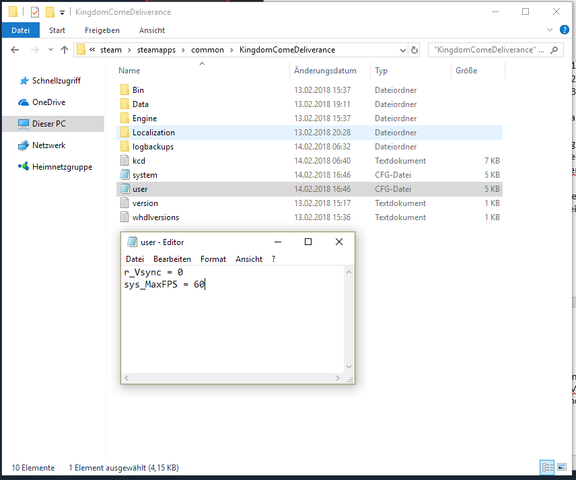Image resolution: width=576 pixels, height=480 pixels.
Task: Place cursor in sys_MaxFPS = 60 line
Action: 164,285
